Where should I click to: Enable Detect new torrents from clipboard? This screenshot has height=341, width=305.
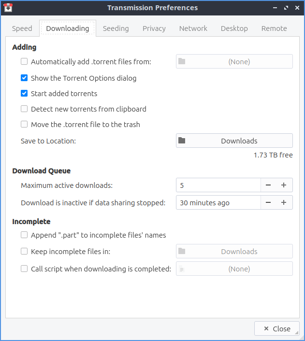click(24, 109)
